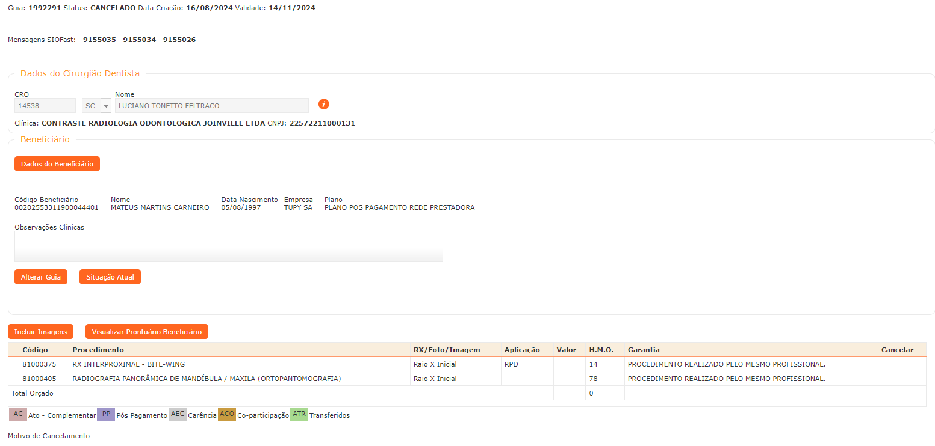
Task: Click the H.M.O. value 14
Action: click(x=593, y=364)
